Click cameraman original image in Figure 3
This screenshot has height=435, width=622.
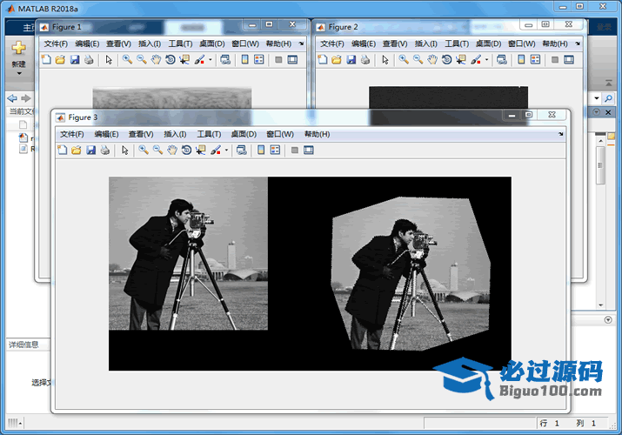[x=189, y=253]
